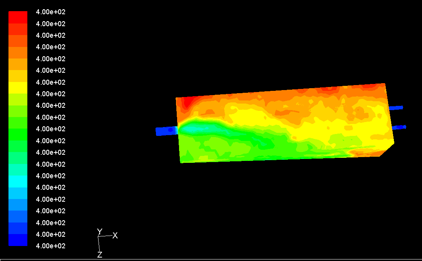Click the bottommost dark blue legend swatch
This screenshot has width=422, height=261.
click(x=18, y=240)
